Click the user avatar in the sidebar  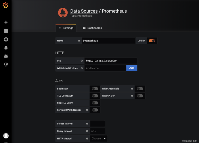[6, 136]
